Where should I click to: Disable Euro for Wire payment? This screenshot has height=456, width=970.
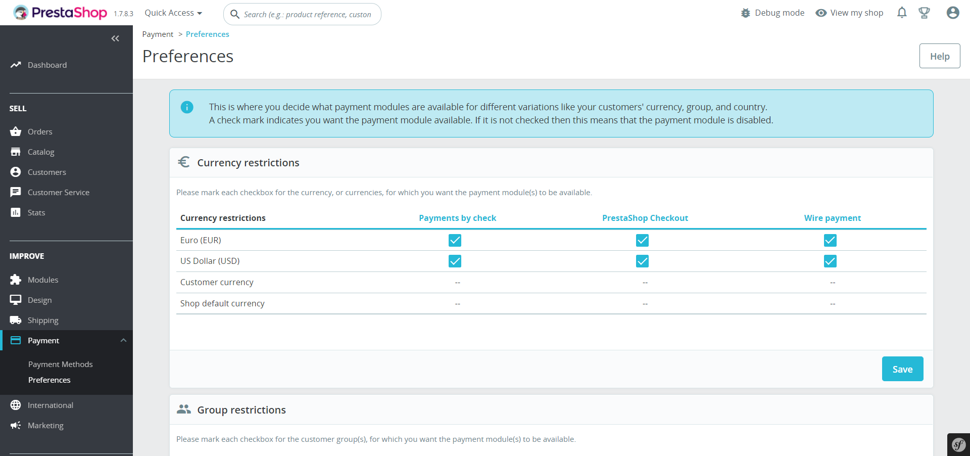click(x=830, y=240)
